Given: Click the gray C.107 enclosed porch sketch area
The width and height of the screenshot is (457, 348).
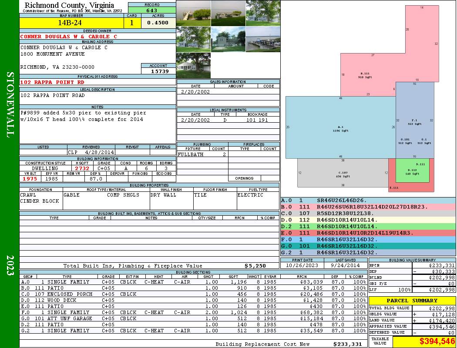Looking at the screenshot, I should [x=343, y=173].
